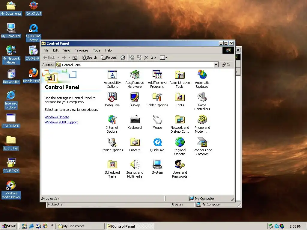
Task: Open the View menu
Action: [x=67, y=50]
